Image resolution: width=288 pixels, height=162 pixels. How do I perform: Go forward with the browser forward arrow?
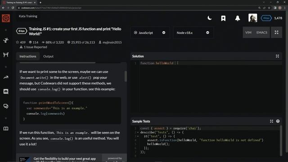click(8, 8)
